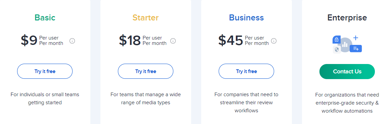Click the blue plus sign in Enterprise illustration
392x124 pixels.
[355, 38]
